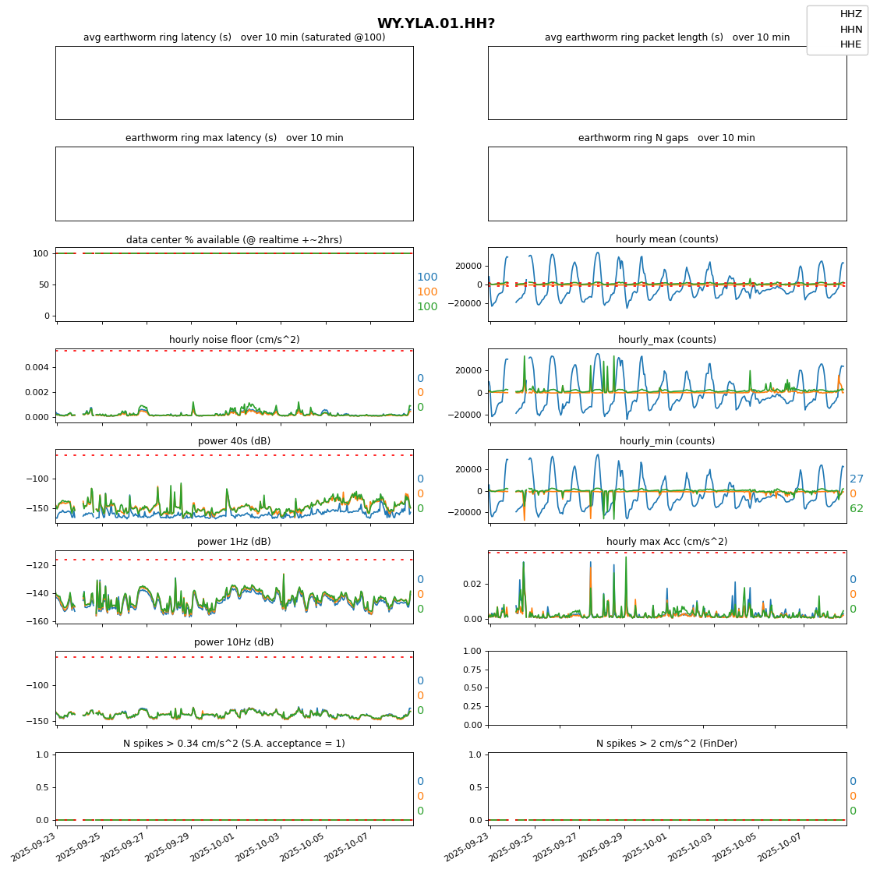873x873 pixels.
Task: Click the HHZ legend entry
Action: point(850,14)
